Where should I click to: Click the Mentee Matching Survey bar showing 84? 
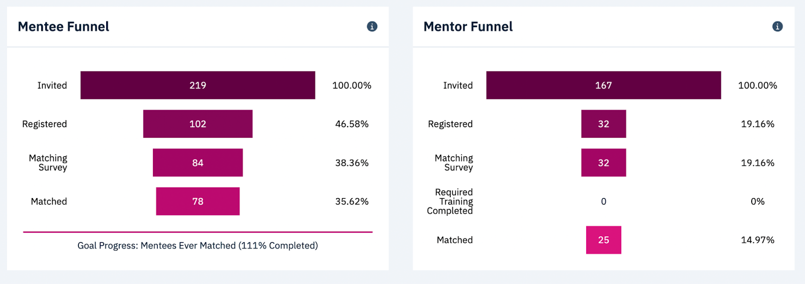pos(198,163)
